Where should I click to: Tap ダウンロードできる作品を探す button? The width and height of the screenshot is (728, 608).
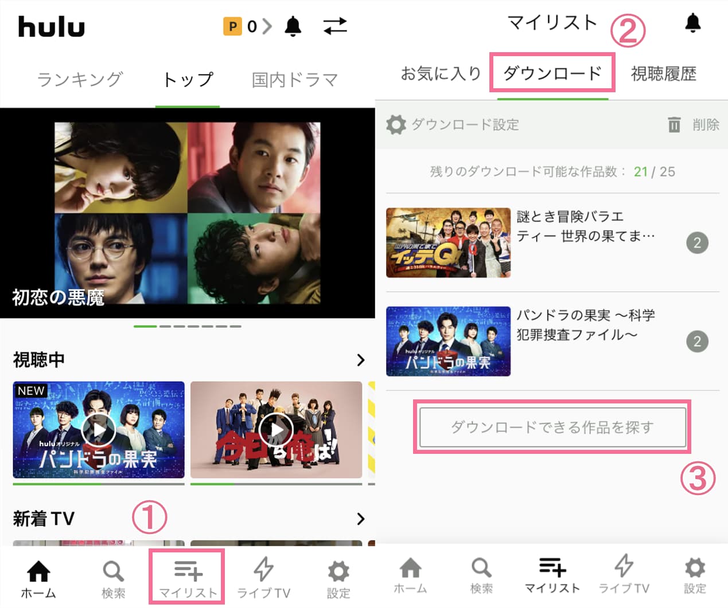tap(552, 427)
